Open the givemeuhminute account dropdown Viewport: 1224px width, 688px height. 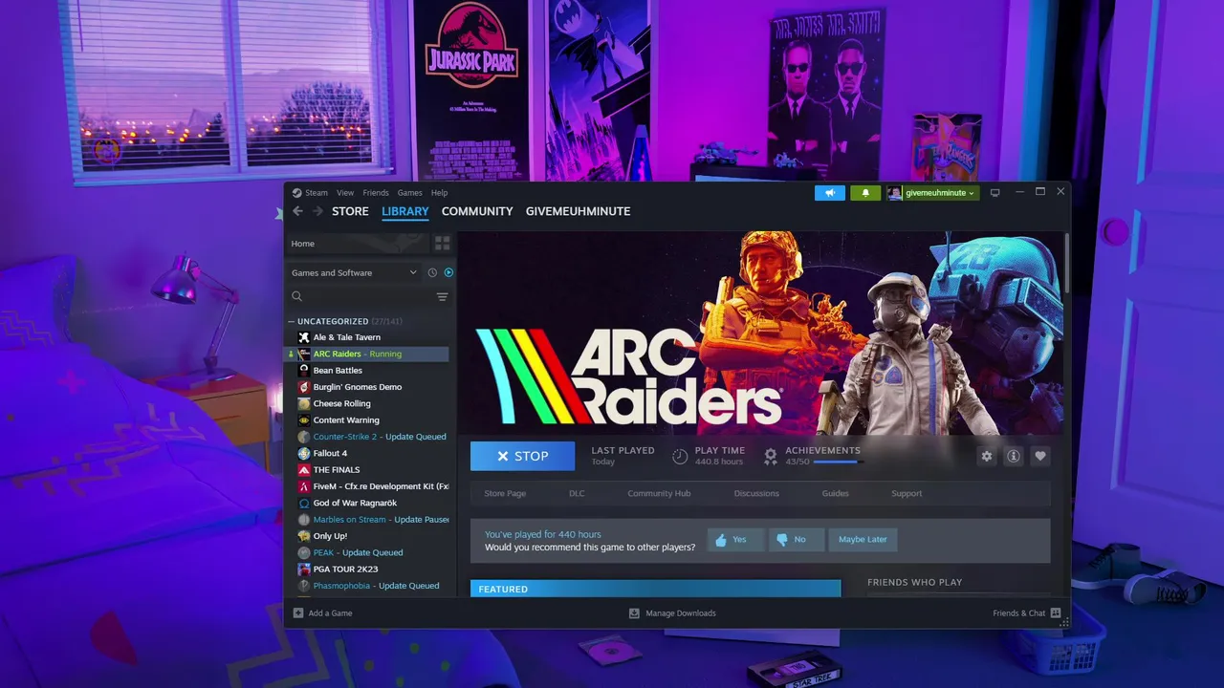pos(932,193)
